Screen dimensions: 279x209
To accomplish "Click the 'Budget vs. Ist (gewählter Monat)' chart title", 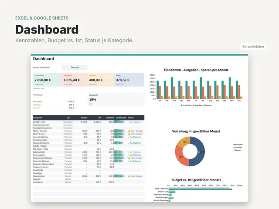I will pyautogui.click(x=196, y=180).
